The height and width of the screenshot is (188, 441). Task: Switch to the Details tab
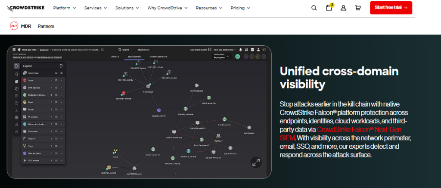pyautogui.click(x=115, y=56)
